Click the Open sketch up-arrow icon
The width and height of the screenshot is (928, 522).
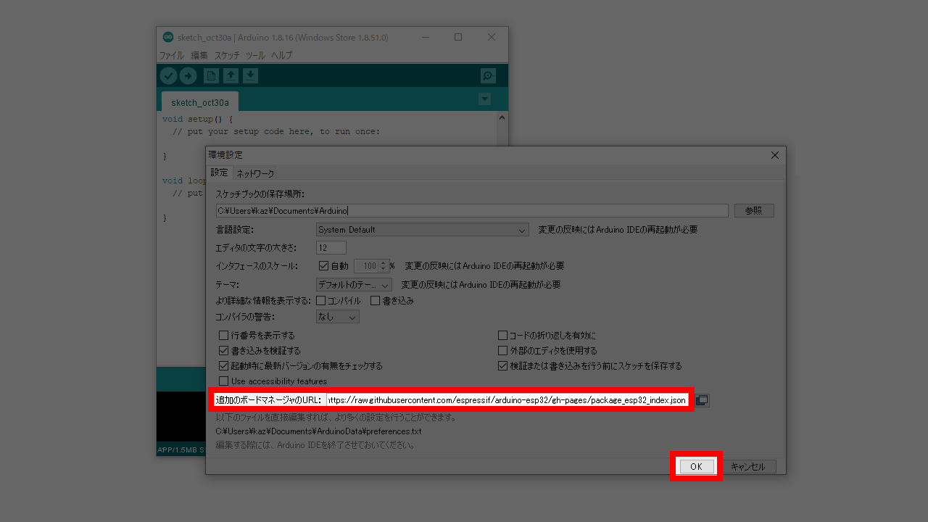pyautogui.click(x=231, y=75)
